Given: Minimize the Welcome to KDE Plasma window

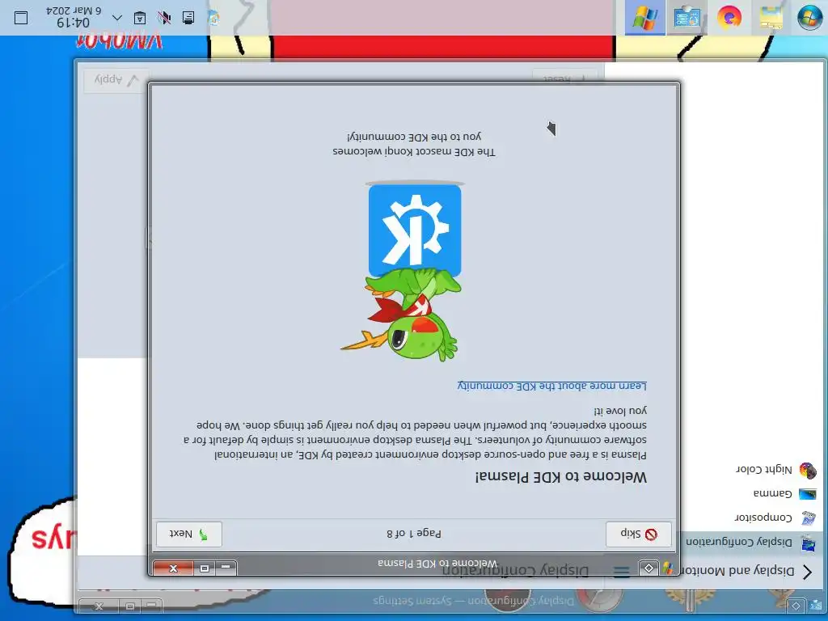Looking at the screenshot, I should [226, 568].
